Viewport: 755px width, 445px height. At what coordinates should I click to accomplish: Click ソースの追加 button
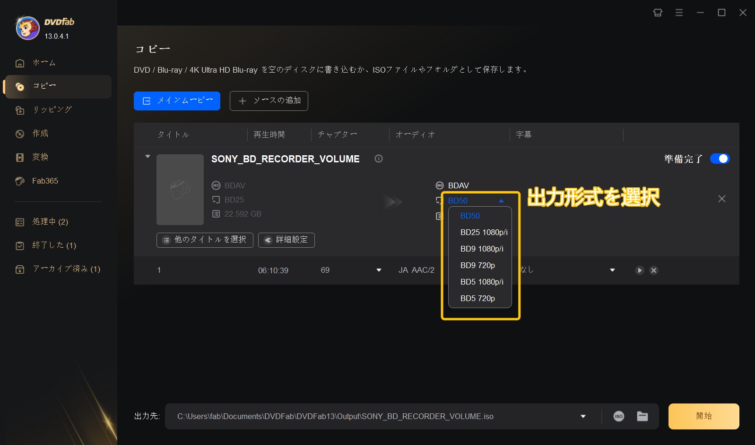269,101
